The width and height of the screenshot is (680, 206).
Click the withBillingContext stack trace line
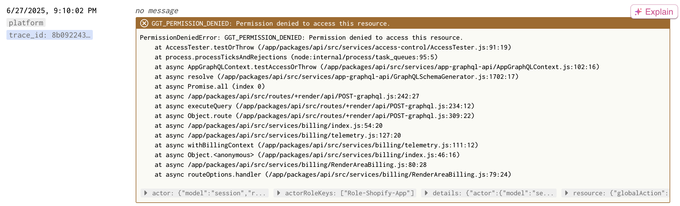click(316, 145)
